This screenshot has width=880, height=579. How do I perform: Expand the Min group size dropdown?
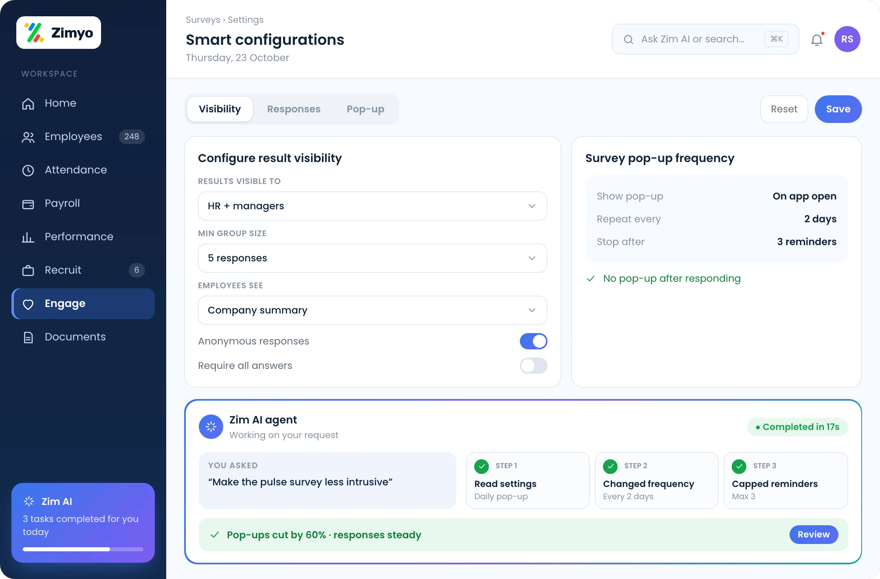pyautogui.click(x=372, y=258)
